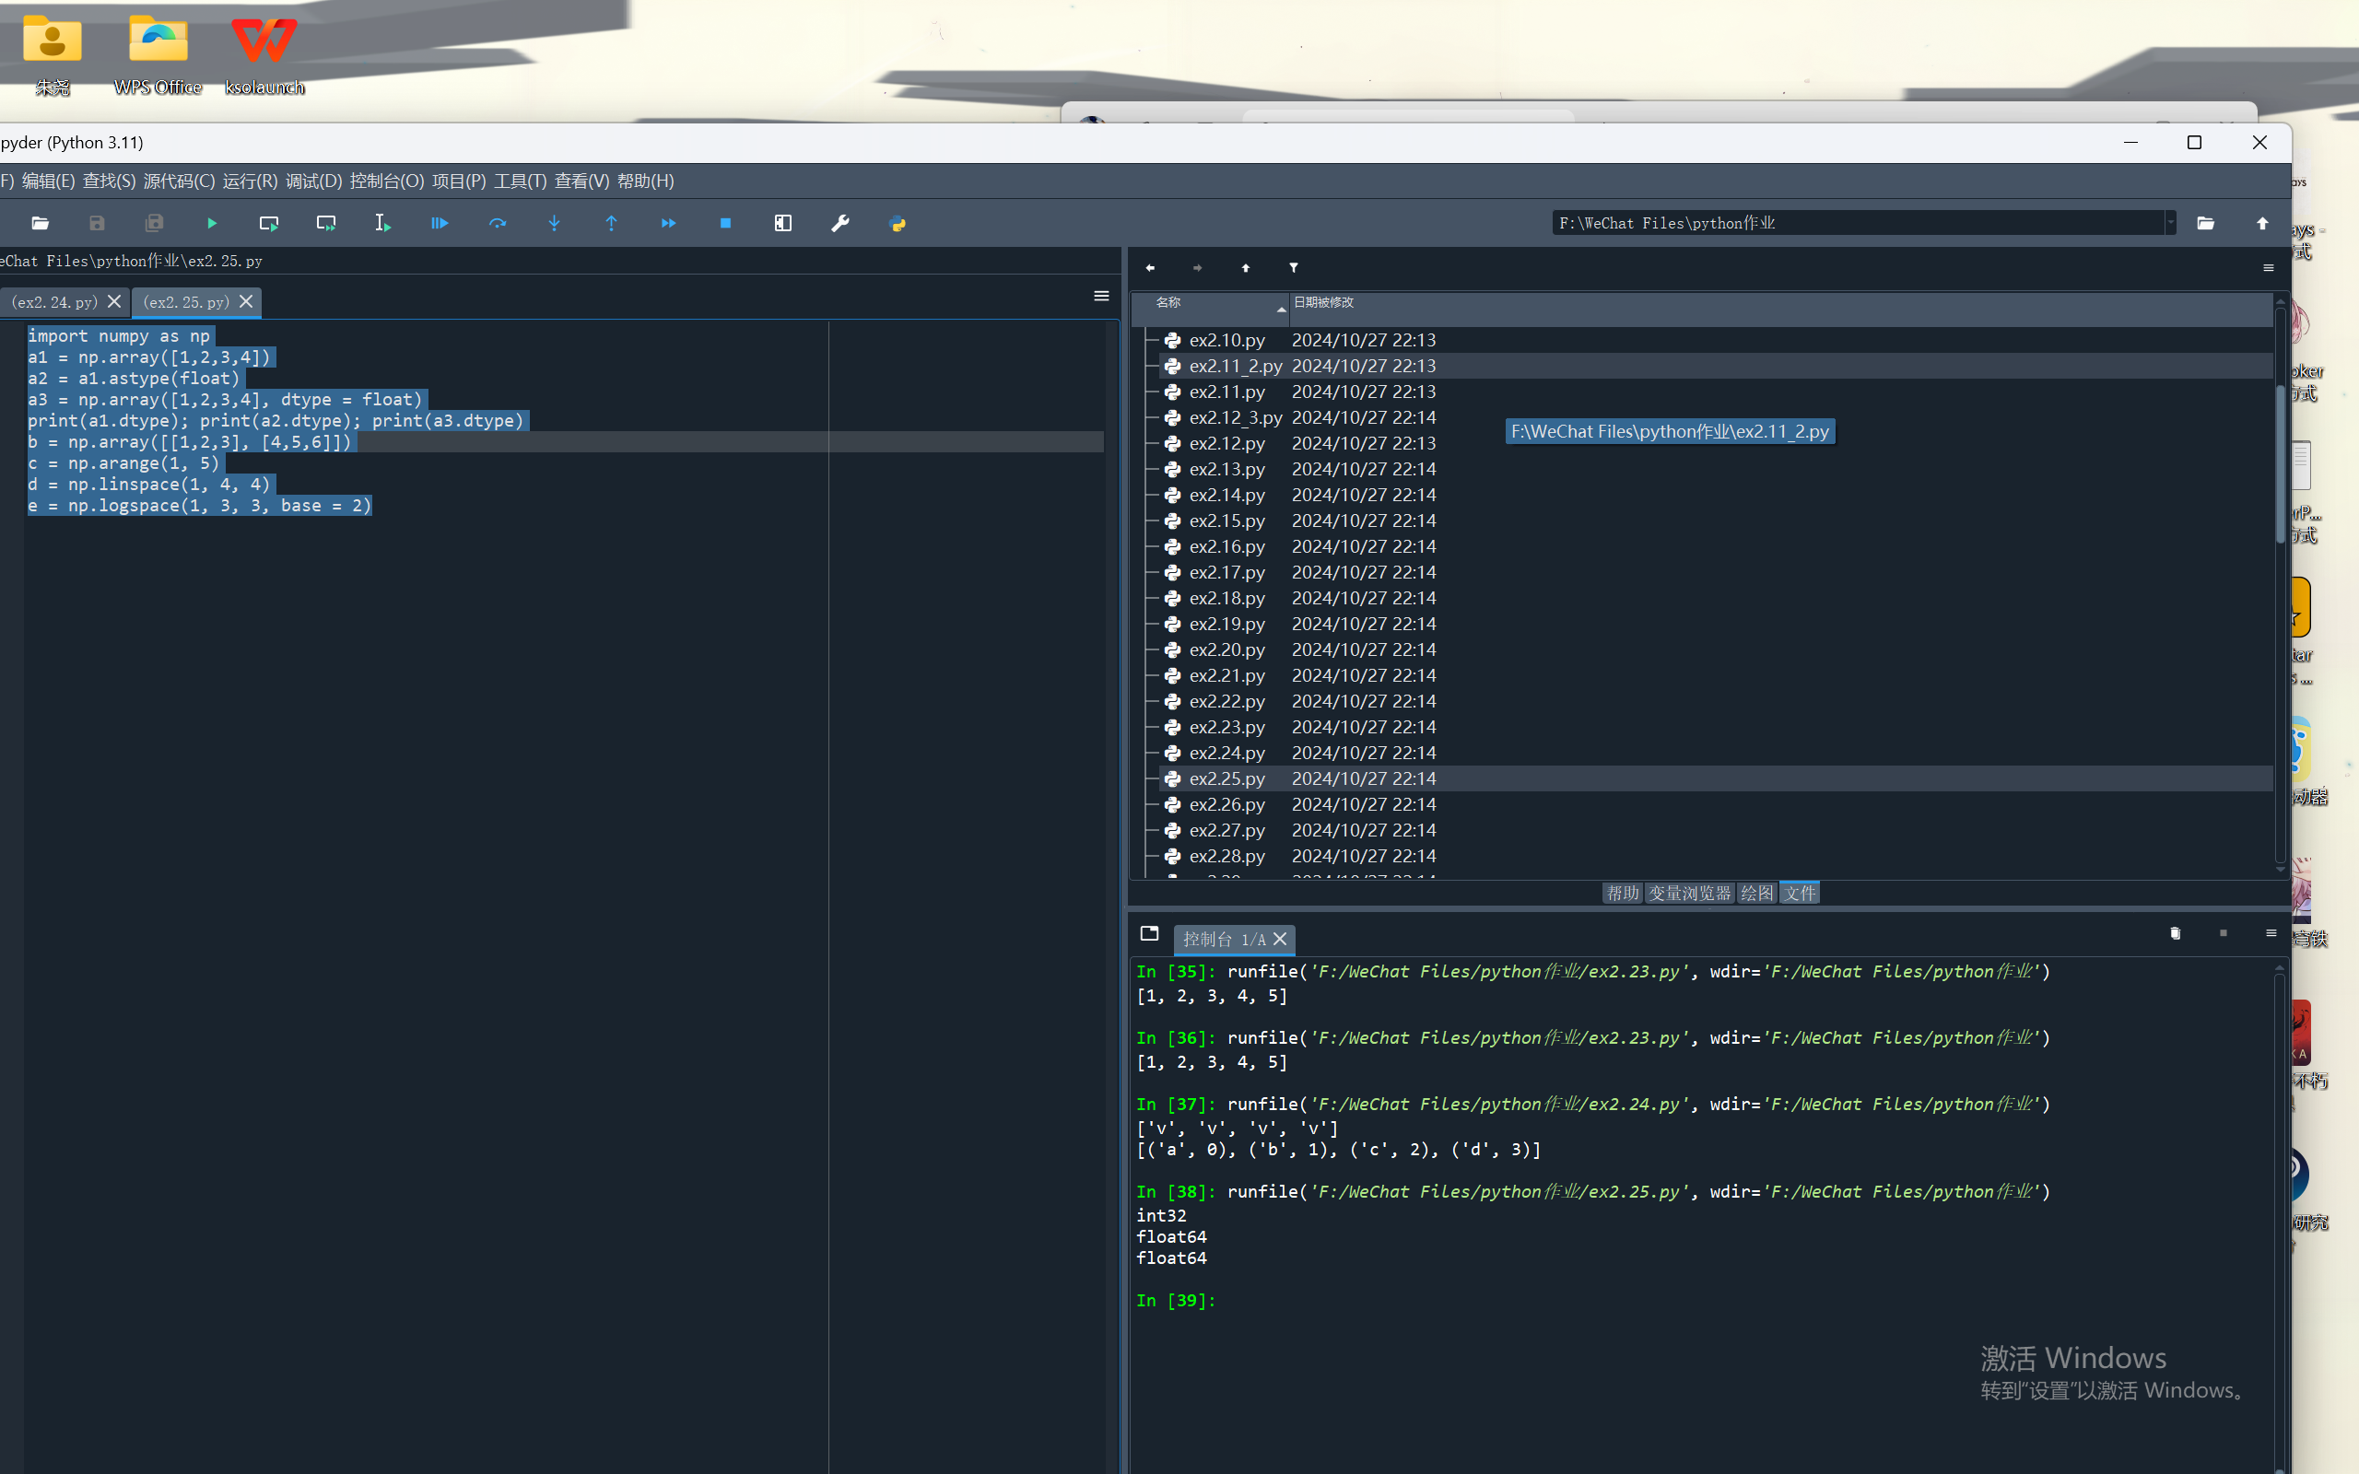This screenshot has height=1474, width=2359.
Task: Toggle maximize current pane icon
Action: pyautogui.click(x=782, y=223)
